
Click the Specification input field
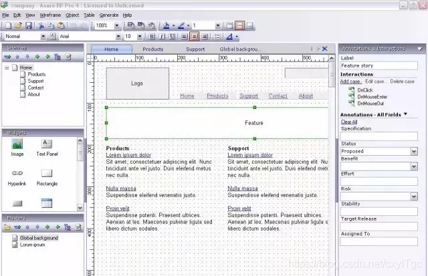379,136
